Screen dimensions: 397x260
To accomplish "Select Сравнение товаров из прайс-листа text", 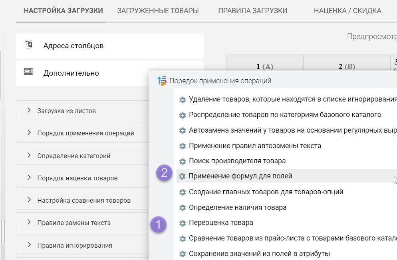I will 293,238.
